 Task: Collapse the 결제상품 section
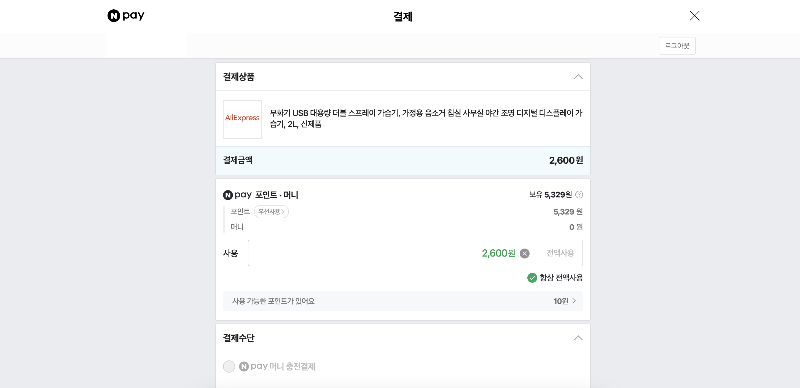click(x=578, y=77)
